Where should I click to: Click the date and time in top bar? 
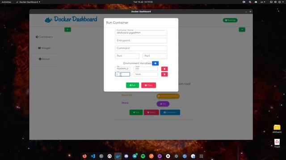click(143, 2)
